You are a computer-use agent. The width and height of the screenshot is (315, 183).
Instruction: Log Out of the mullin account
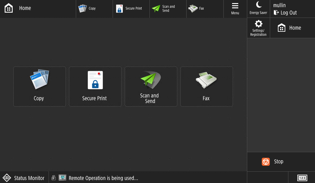[285, 13]
